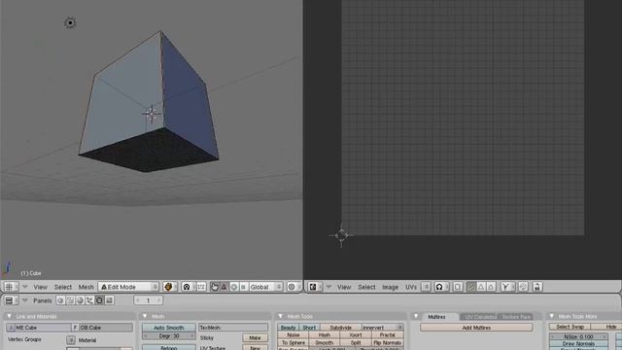The height and width of the screenshot is (350, 622).
Task: Switch to Logic context icon in Panels
Action: pyautogui.click(x=60, y=300)
